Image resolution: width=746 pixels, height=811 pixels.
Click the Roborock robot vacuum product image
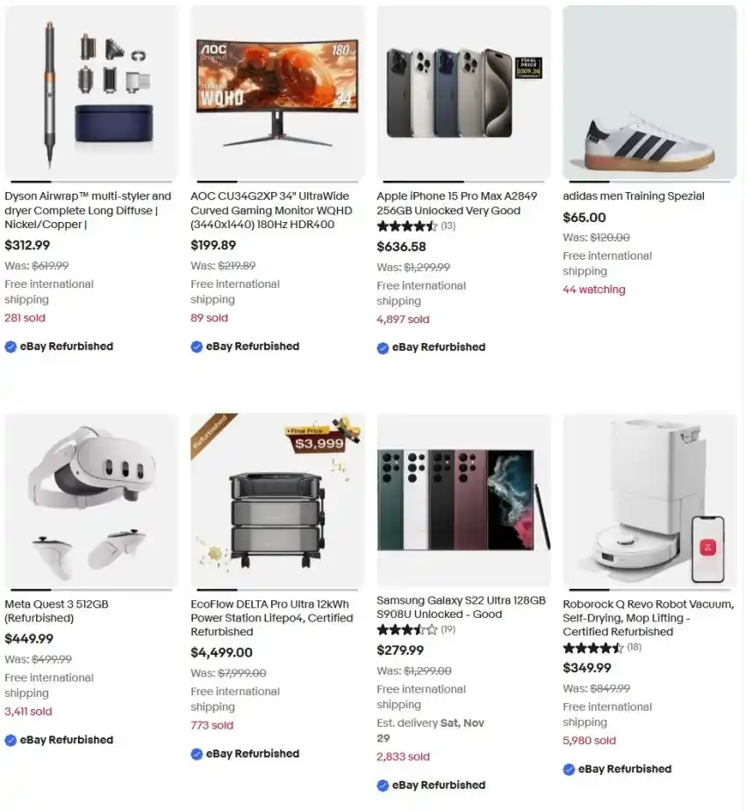pyautogui.click(x=649, y=499)
